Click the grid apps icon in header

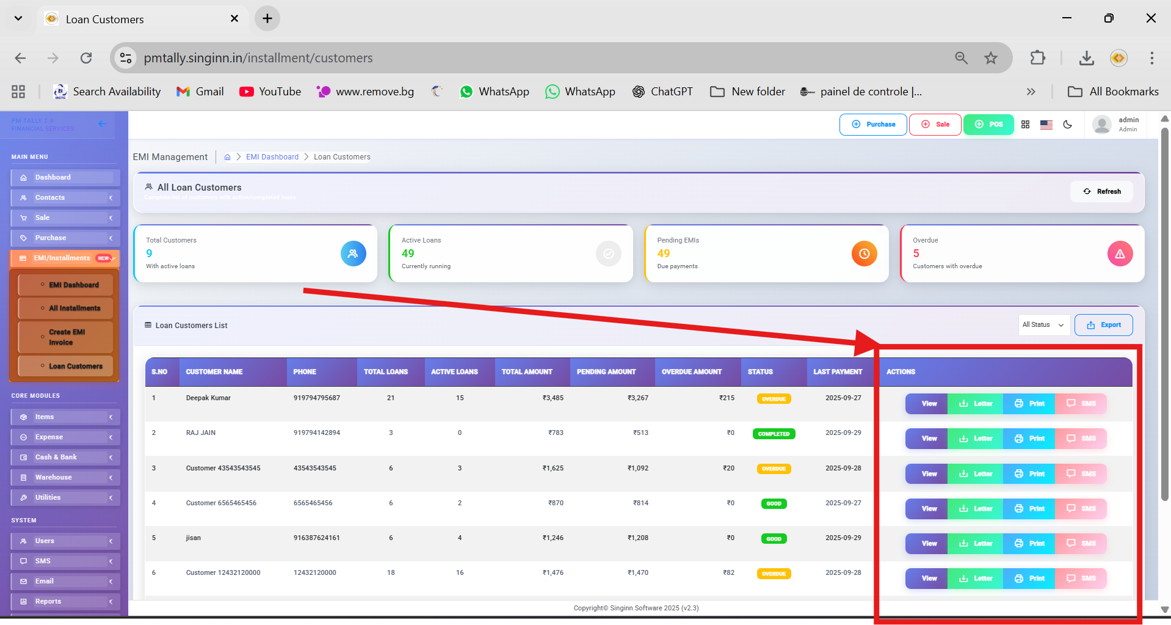(x=1025, y=125)
